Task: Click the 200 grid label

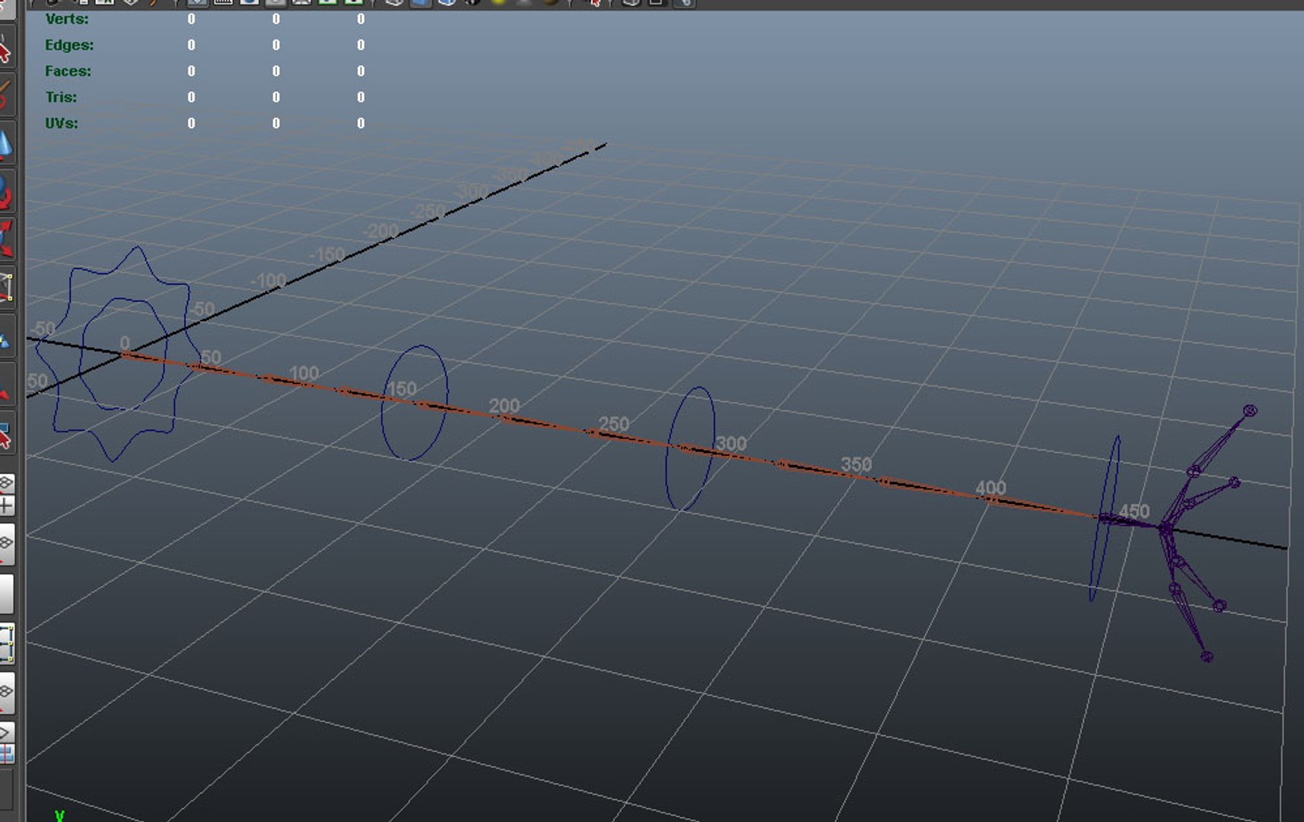Action: (x=504, y=406)
